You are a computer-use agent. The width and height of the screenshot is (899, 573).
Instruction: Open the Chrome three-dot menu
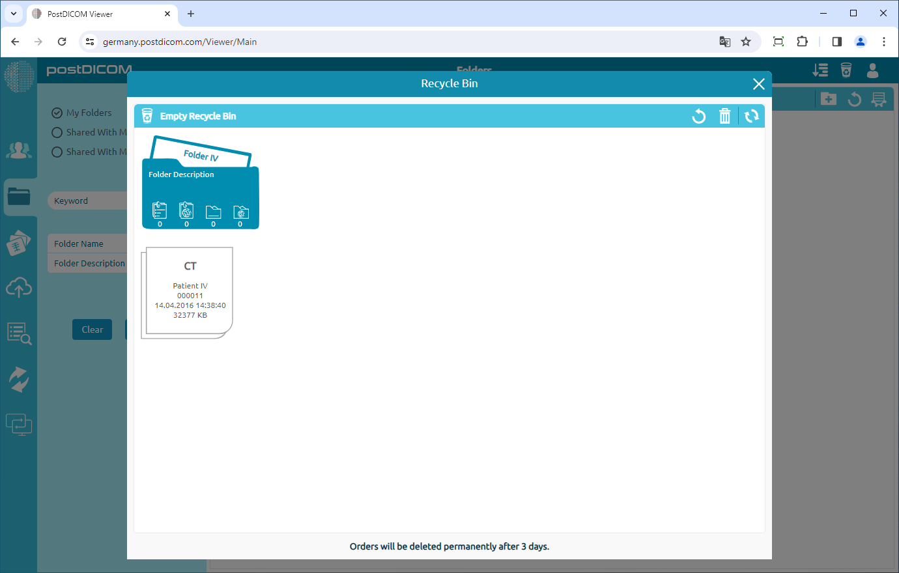(x=884, y=41)
